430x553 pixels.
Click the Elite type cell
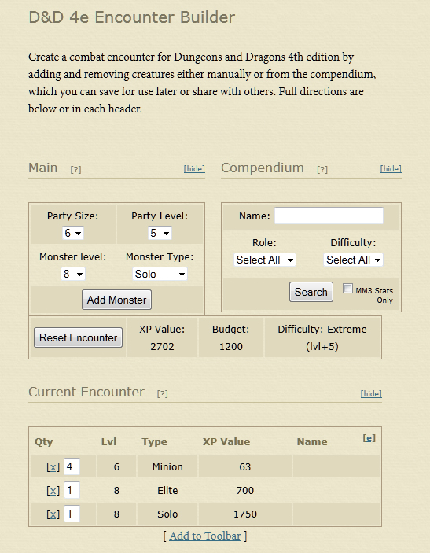tap(167, 491)
